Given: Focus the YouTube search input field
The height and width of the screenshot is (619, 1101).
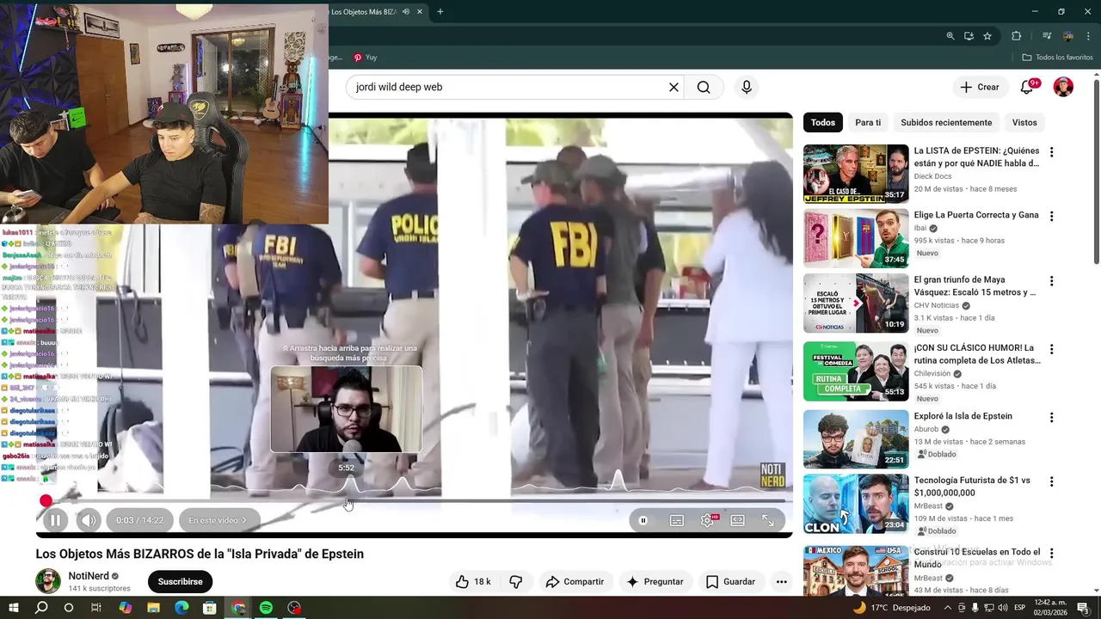Looking at the screenshot, I should point(507,87).
